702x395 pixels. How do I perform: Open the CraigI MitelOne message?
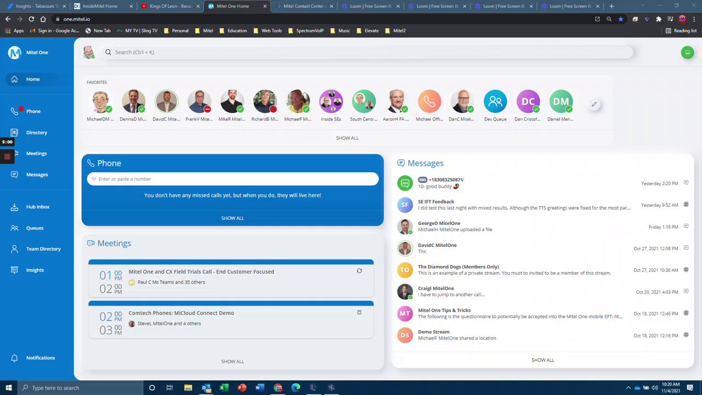coord(543,292)
